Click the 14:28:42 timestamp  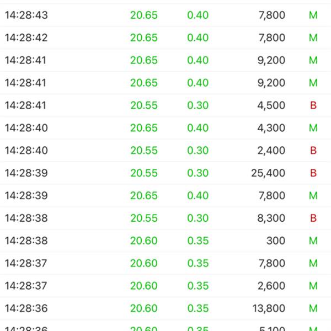tap(26, 38)
